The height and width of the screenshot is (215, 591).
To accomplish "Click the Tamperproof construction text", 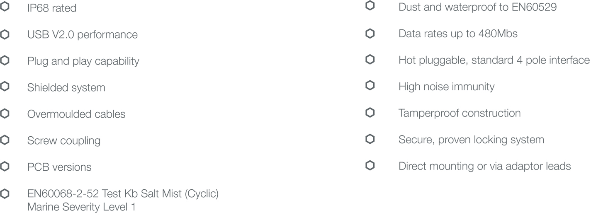I will 460,113.
